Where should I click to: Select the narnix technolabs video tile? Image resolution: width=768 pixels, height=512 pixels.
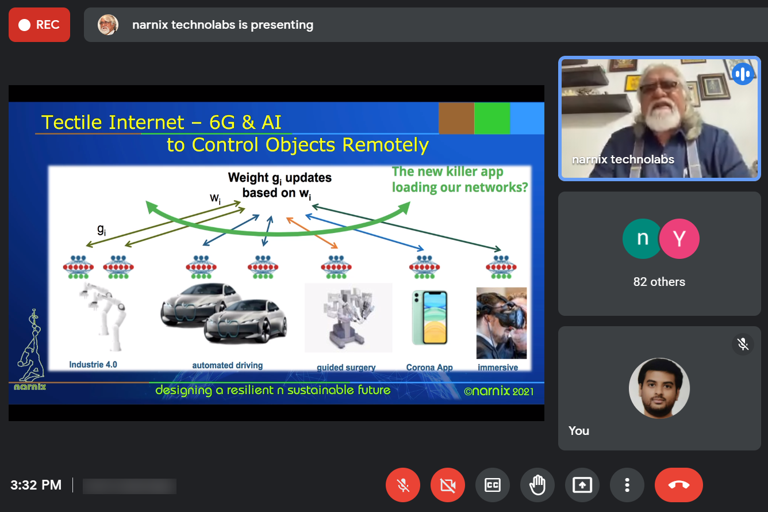point(659,119)
